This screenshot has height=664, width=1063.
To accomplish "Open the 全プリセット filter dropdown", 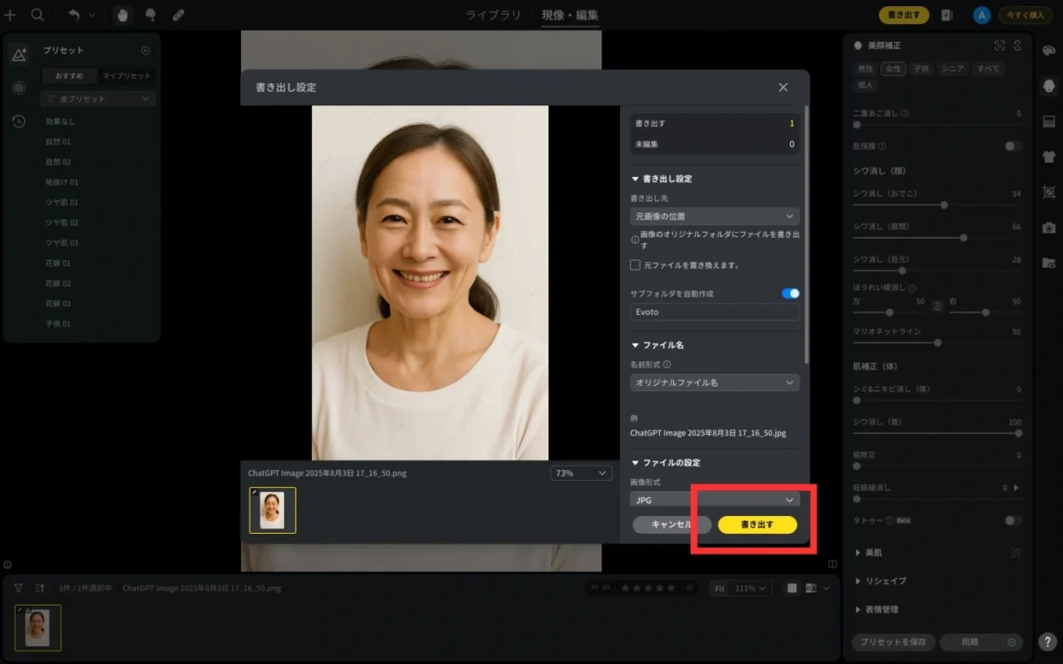I will click(x=97, y=99).
